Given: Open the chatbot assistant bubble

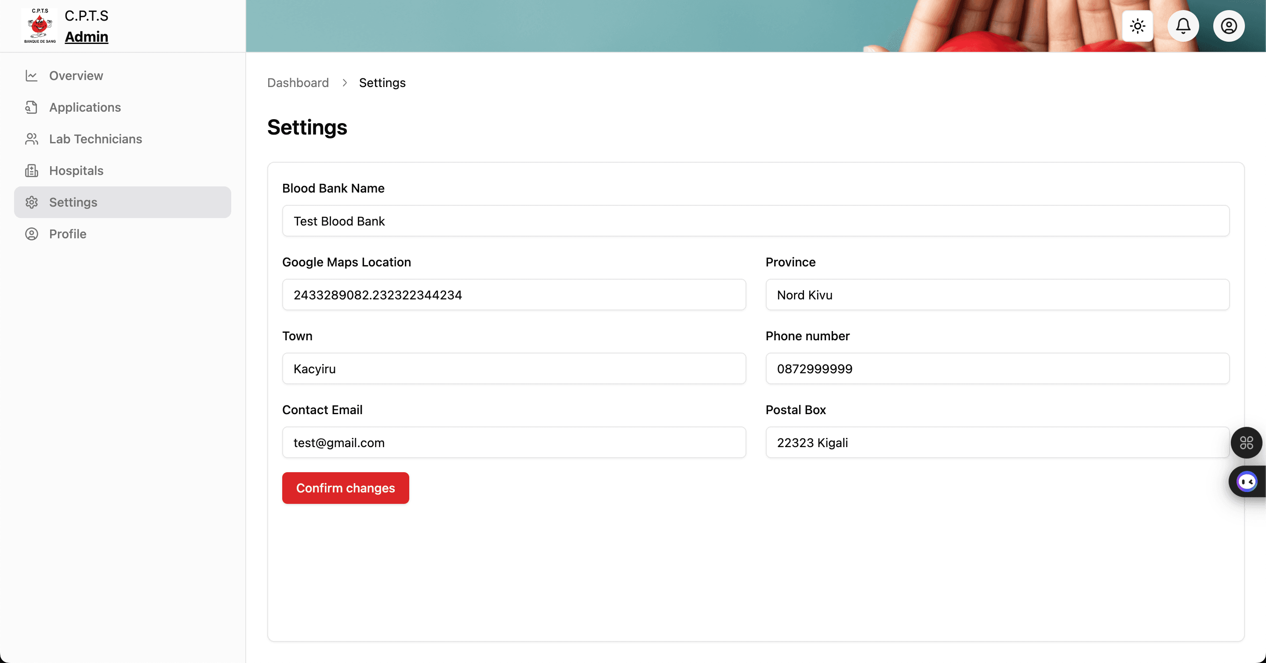Looking at the screenshot, I should [1247, 482].
